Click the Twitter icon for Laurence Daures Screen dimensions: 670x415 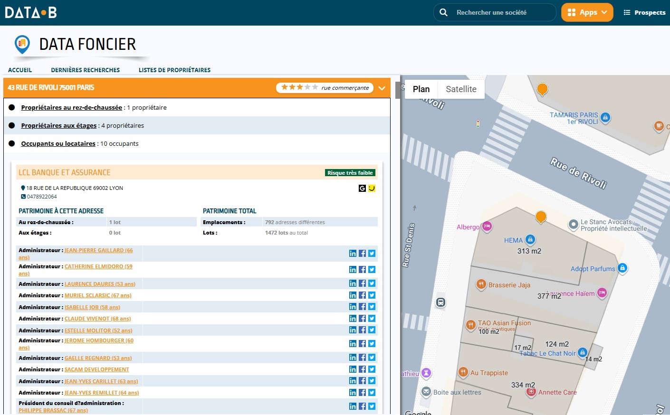tap(372, 283)
